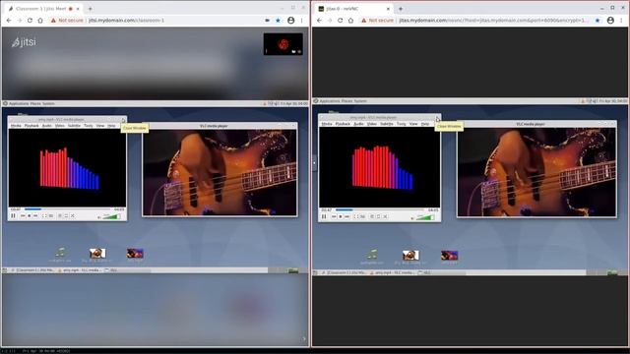The image size is (630, 354).
Task: Skip to next track in right VLC
Action: [x=346, y=216]
